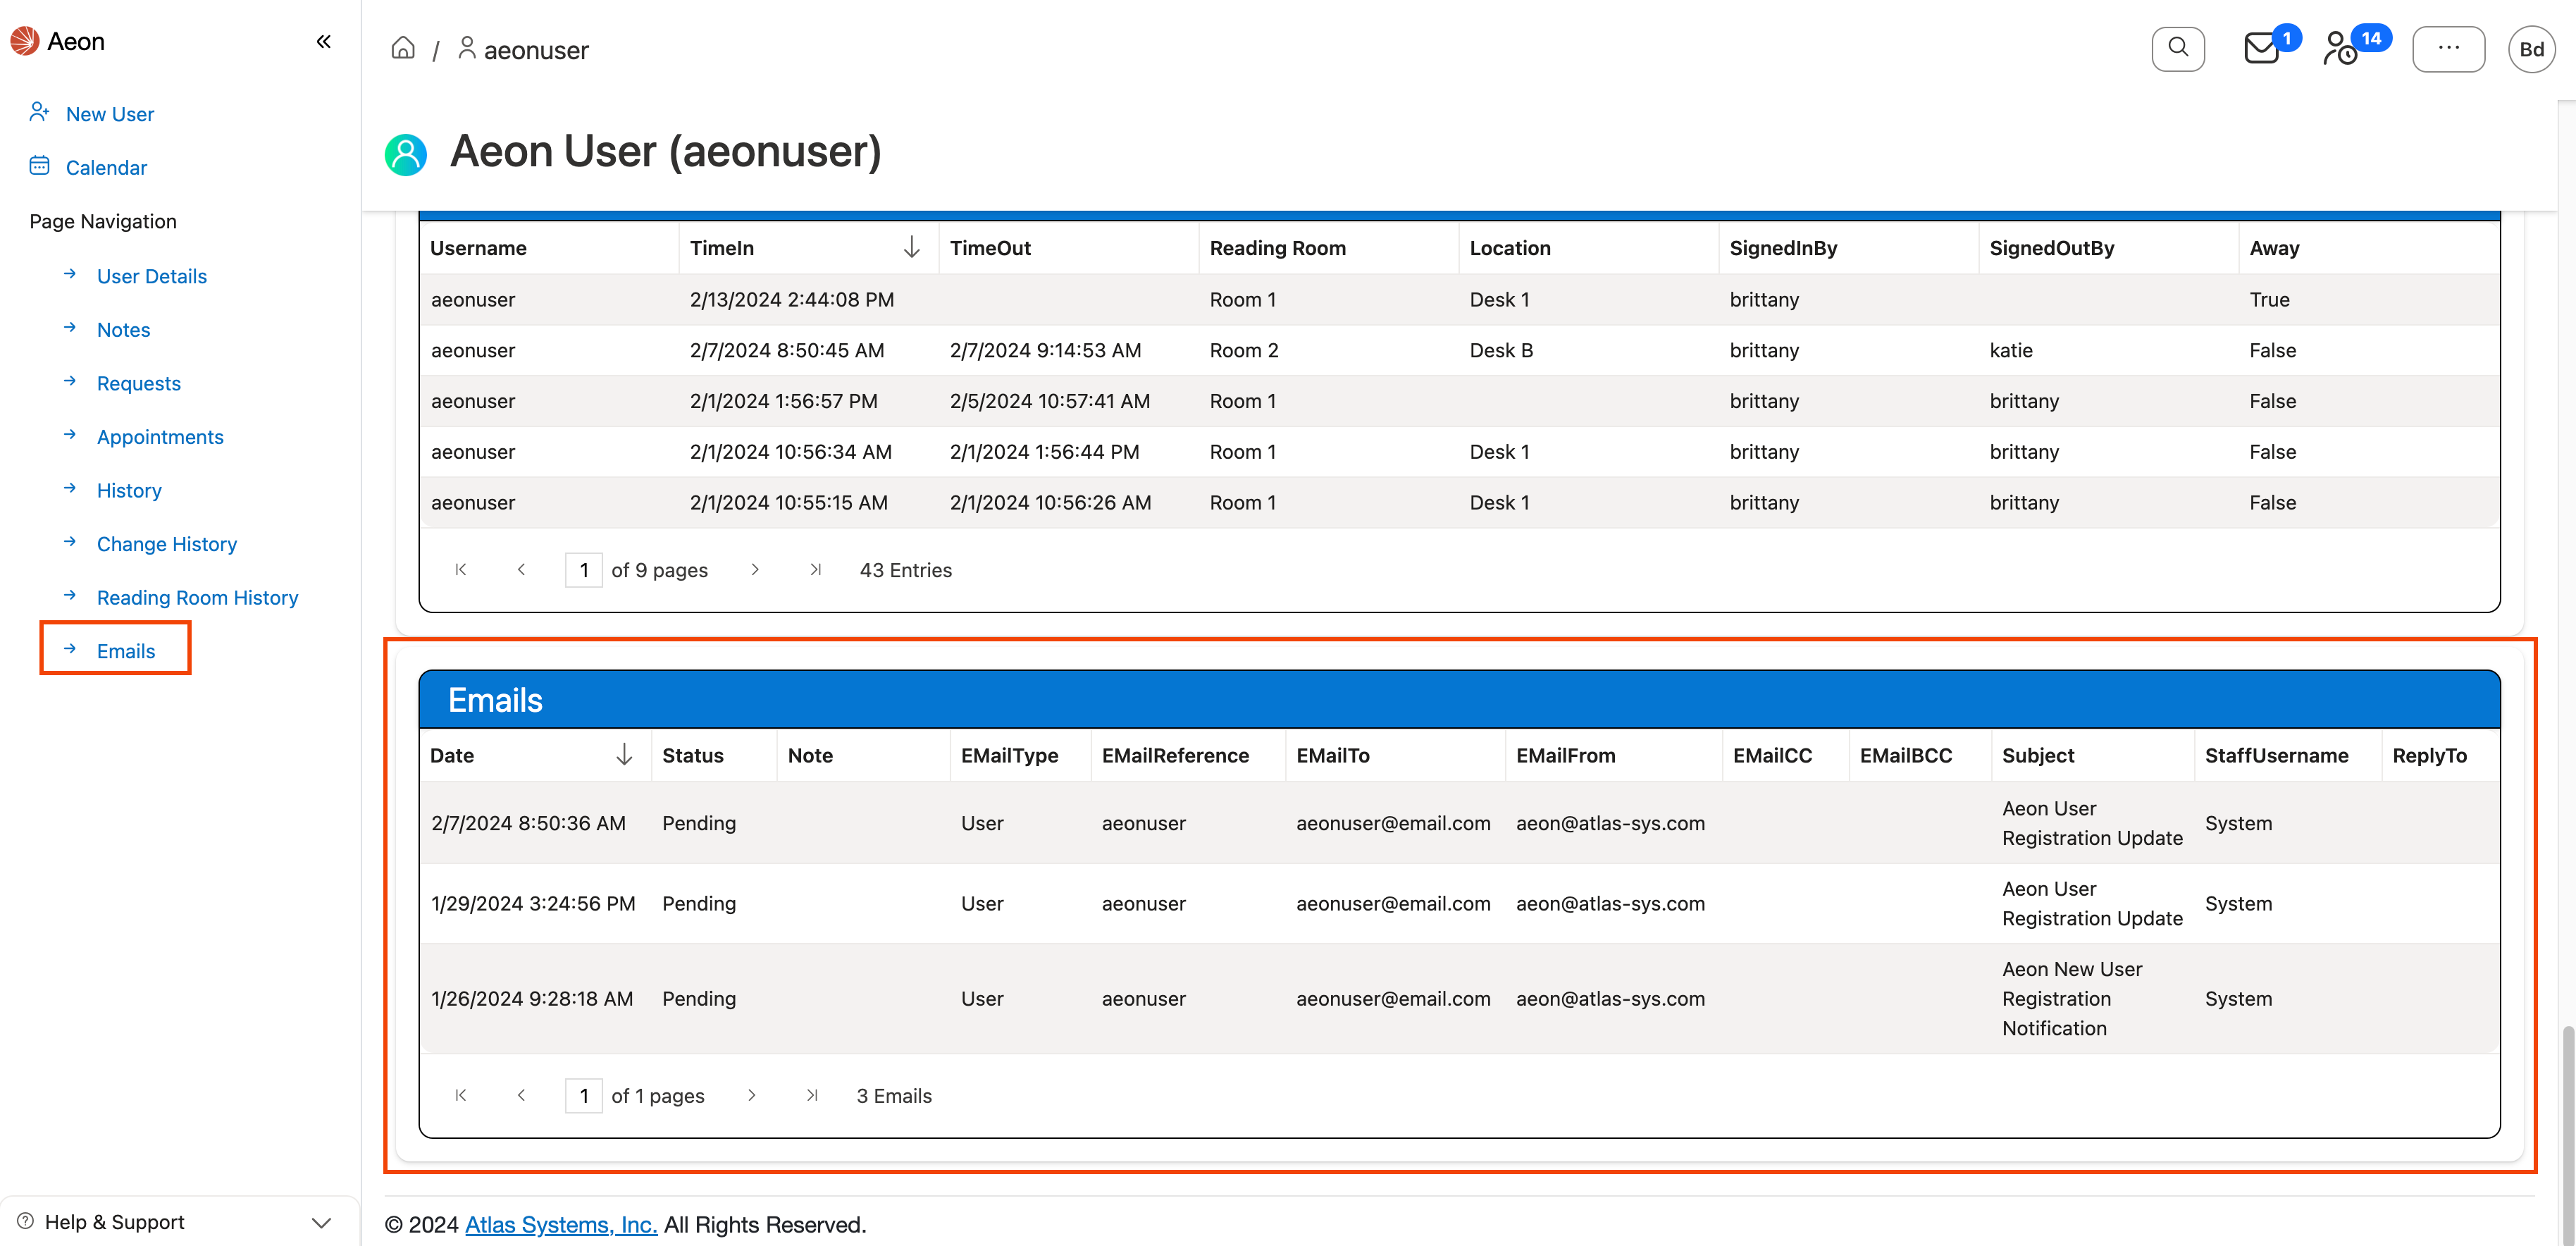
Task: Click the home breadcrumb icon
Action: coord(403,47)
